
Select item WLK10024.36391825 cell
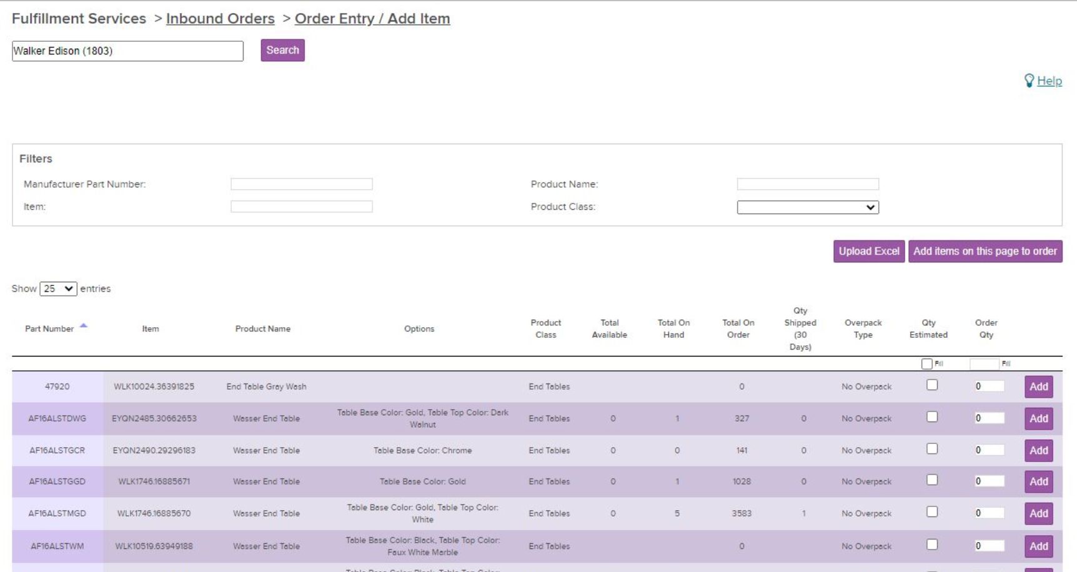[x=154, y=387]
